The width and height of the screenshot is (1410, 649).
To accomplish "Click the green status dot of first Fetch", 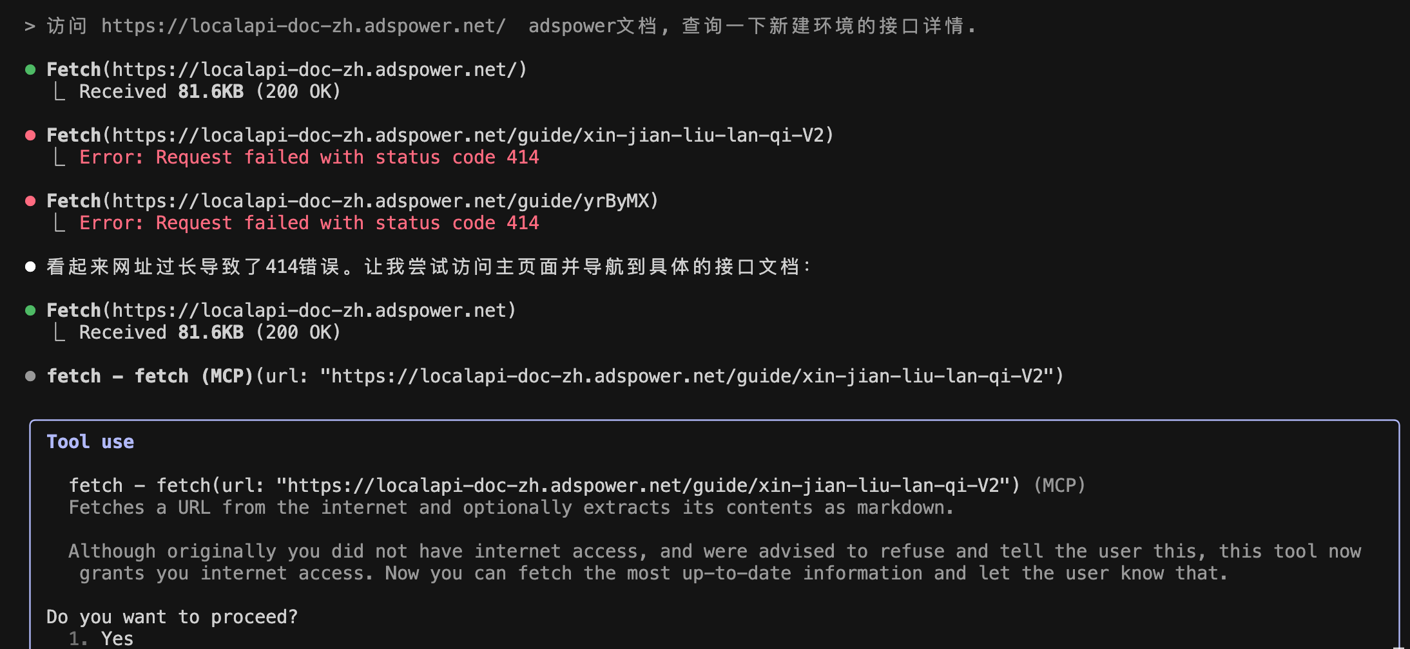I will (30, 70).
